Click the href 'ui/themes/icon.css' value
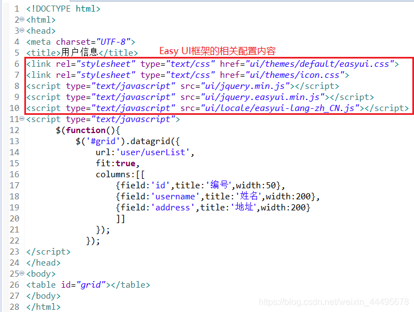This screenshot has width=414, height=312. pyautogui.click(x=295, y=75)
